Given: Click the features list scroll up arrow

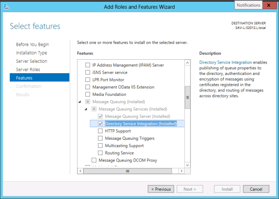Looking at the screenshot, I should [x=187, y=63].
